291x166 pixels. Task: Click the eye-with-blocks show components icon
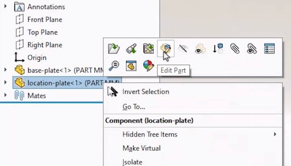coord(200,48)
